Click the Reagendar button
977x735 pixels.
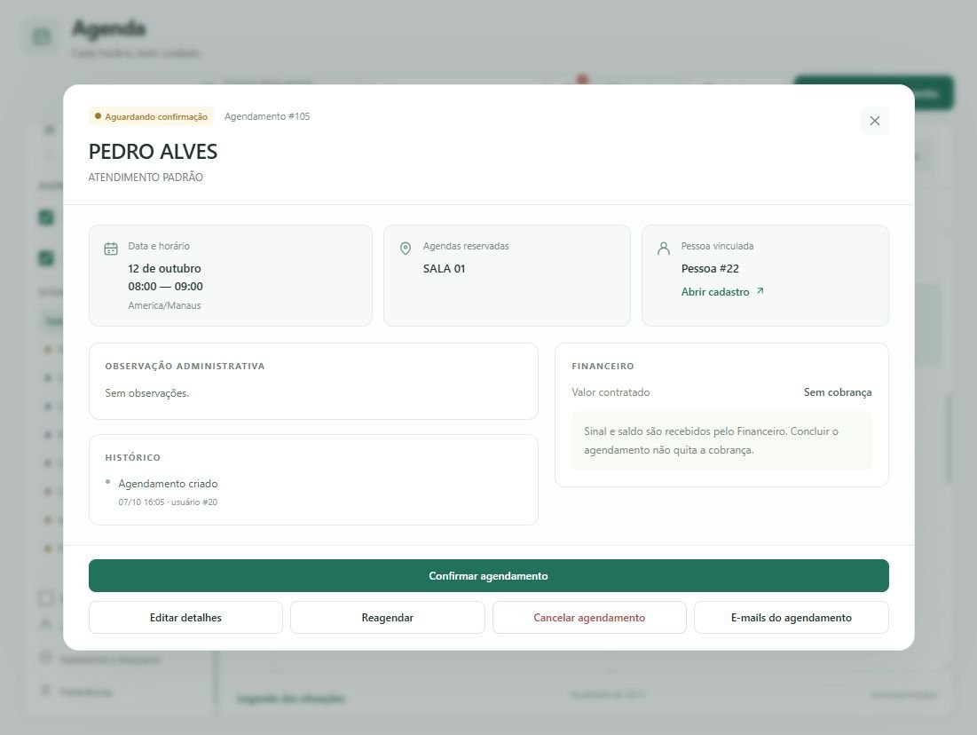(388, 617)
